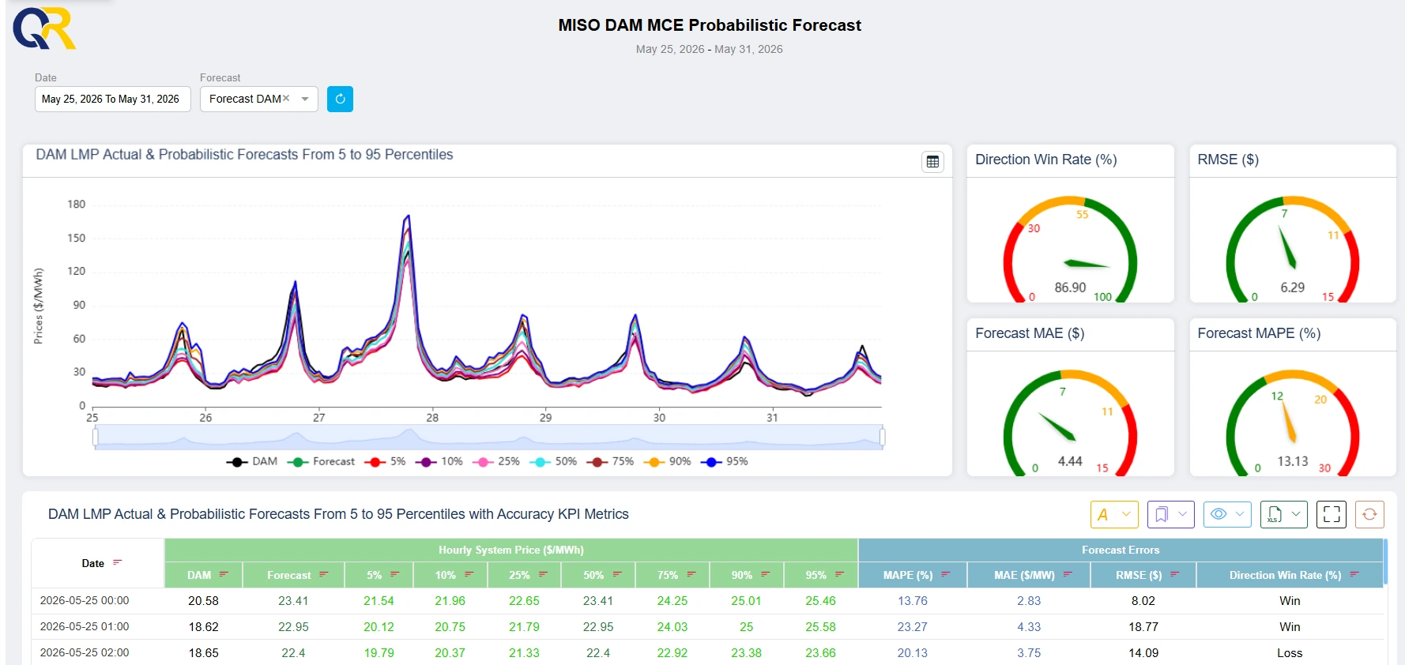Viewport: 1405px width, 665px height.
Task: Click the MAE ($/MW) column header
Action: coord(1029,575)
